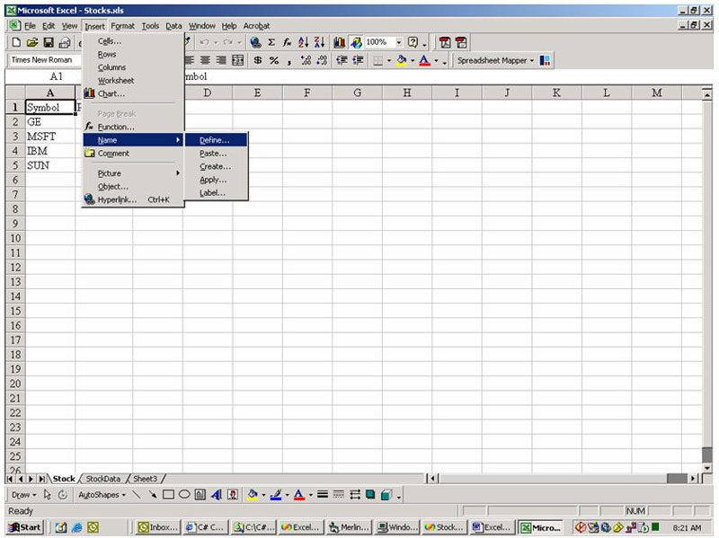This screenshot has width=719, height=538.
Task: Select the Rectangle tool in Drawing toolbar
Action: pos(168,495)
